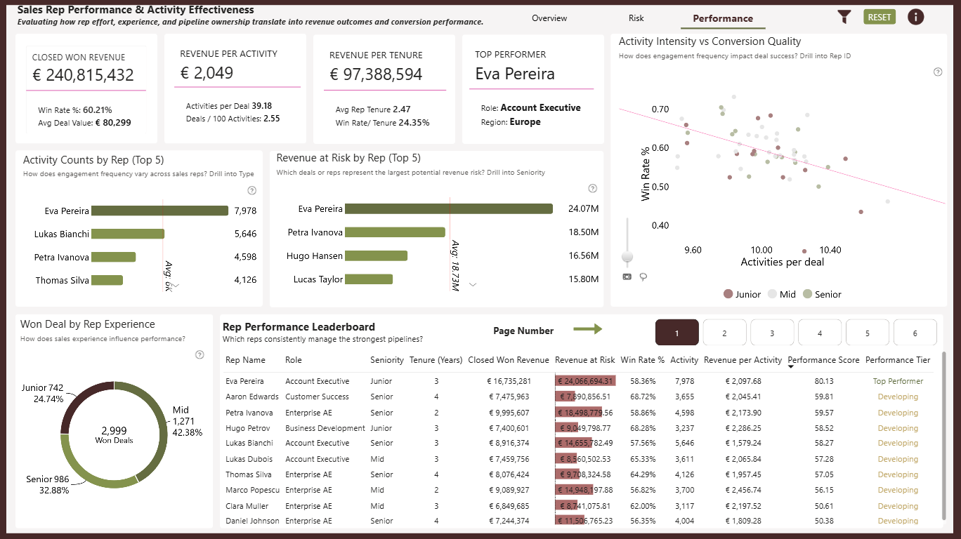Image resolution: width=961 pixels, height=539 pixels.
Task: Go to leaderboard page 5
Action: [868, 333]
